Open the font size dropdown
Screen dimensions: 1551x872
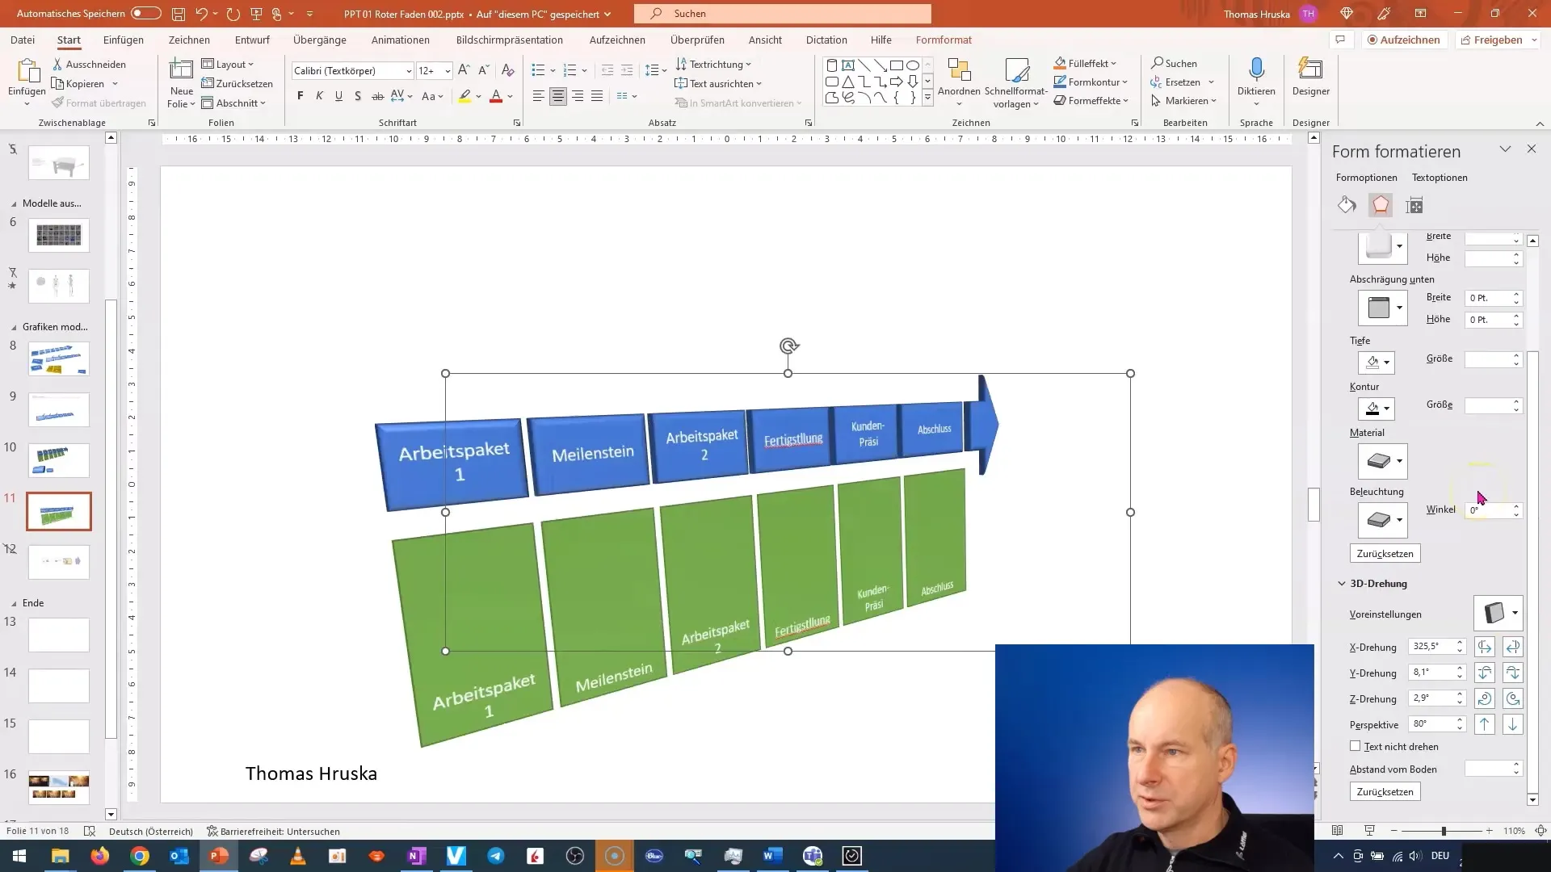click(x=448, y=70)
